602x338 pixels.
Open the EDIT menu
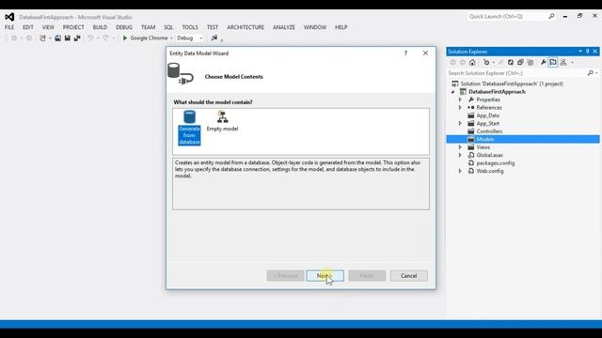pos(28,27)
